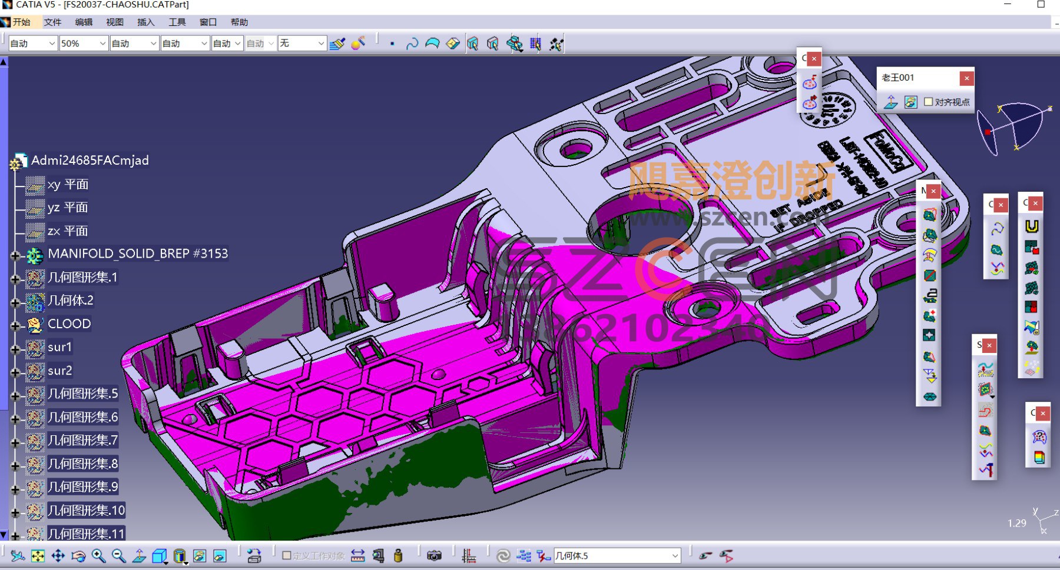Click the paintbrush painter icon in toolbar
The height and width of the screenshot is (570, 1060).
[337, 44]
